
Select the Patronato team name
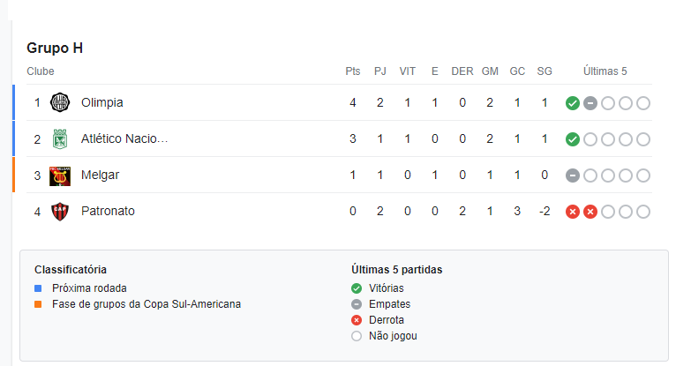coord(108,211)
